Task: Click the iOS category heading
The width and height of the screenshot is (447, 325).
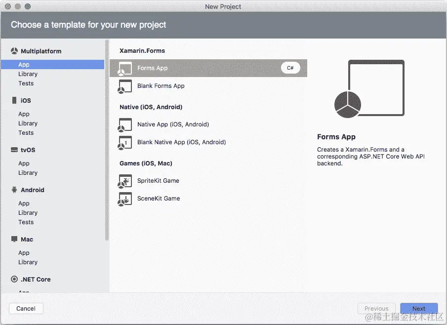Action: [x=26, y=101]
